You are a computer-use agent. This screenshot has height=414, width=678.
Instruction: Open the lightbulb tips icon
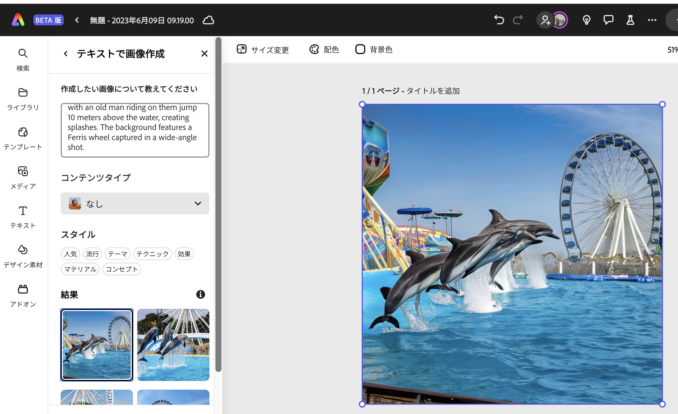586,20
